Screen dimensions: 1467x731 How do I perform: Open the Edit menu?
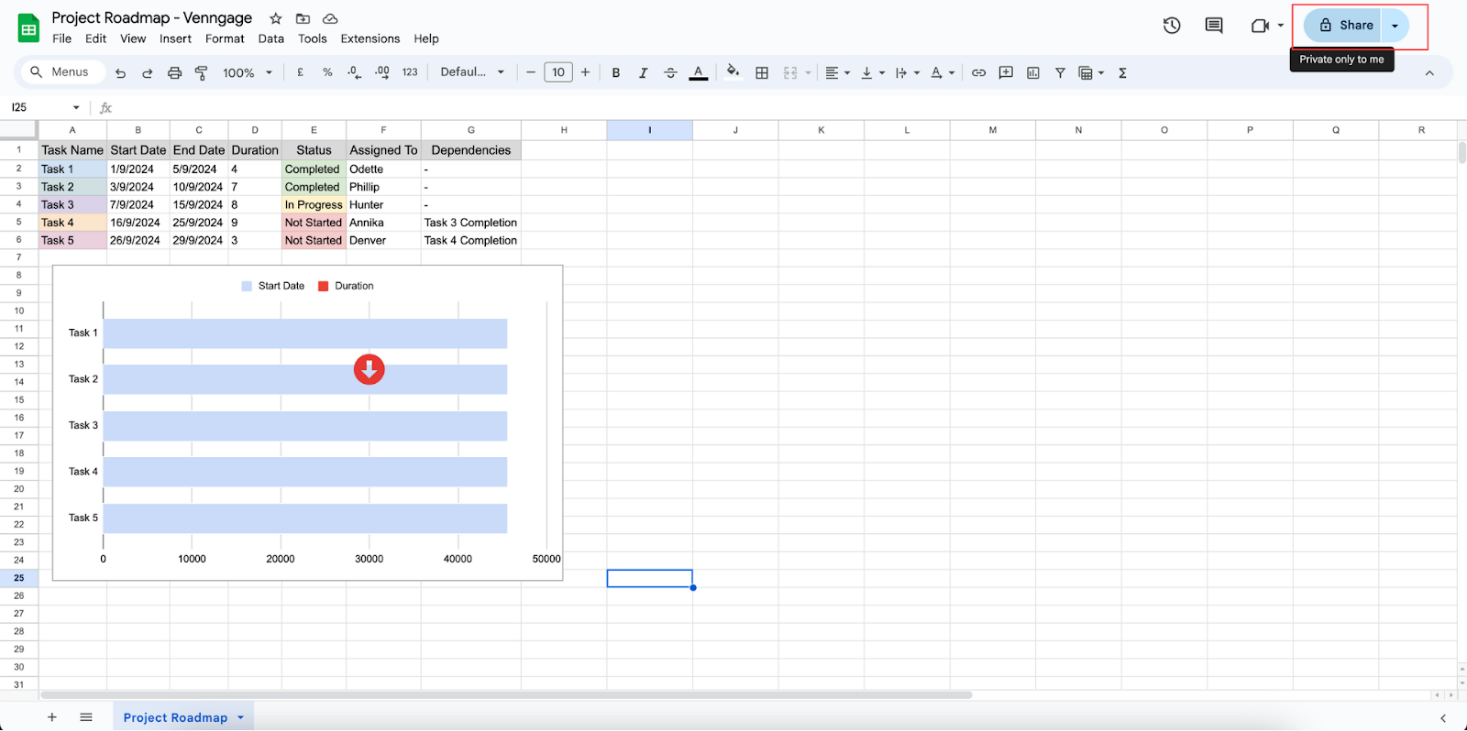95,38
